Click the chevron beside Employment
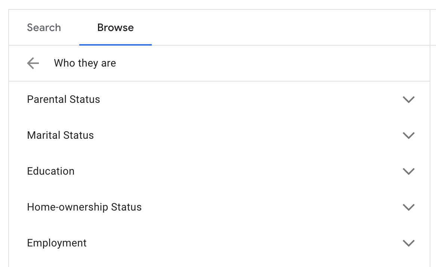 408,243
